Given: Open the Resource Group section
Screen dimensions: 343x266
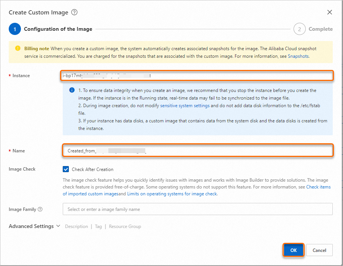Looking at the screenshot, I should click(125, 226).
